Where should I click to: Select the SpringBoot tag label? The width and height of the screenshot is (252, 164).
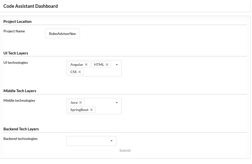[x=79, y=110]
